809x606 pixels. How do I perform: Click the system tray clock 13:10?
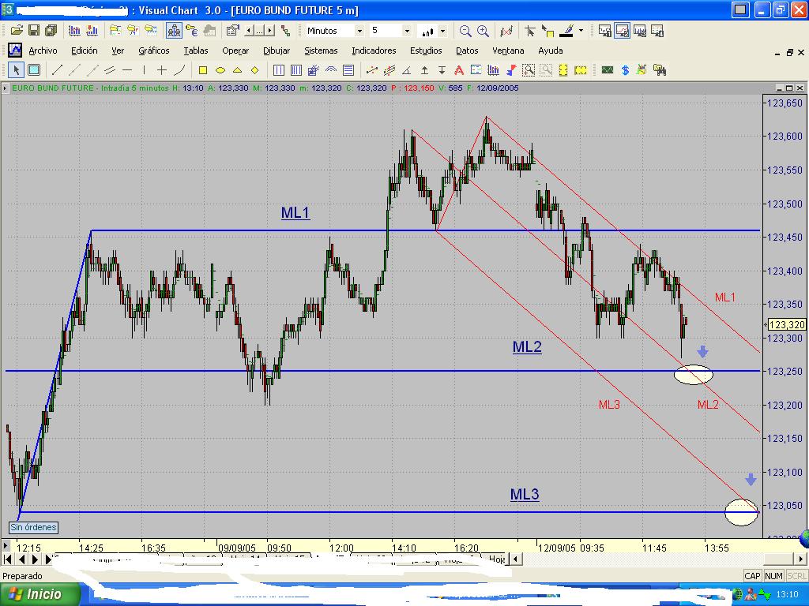(788, 594)
